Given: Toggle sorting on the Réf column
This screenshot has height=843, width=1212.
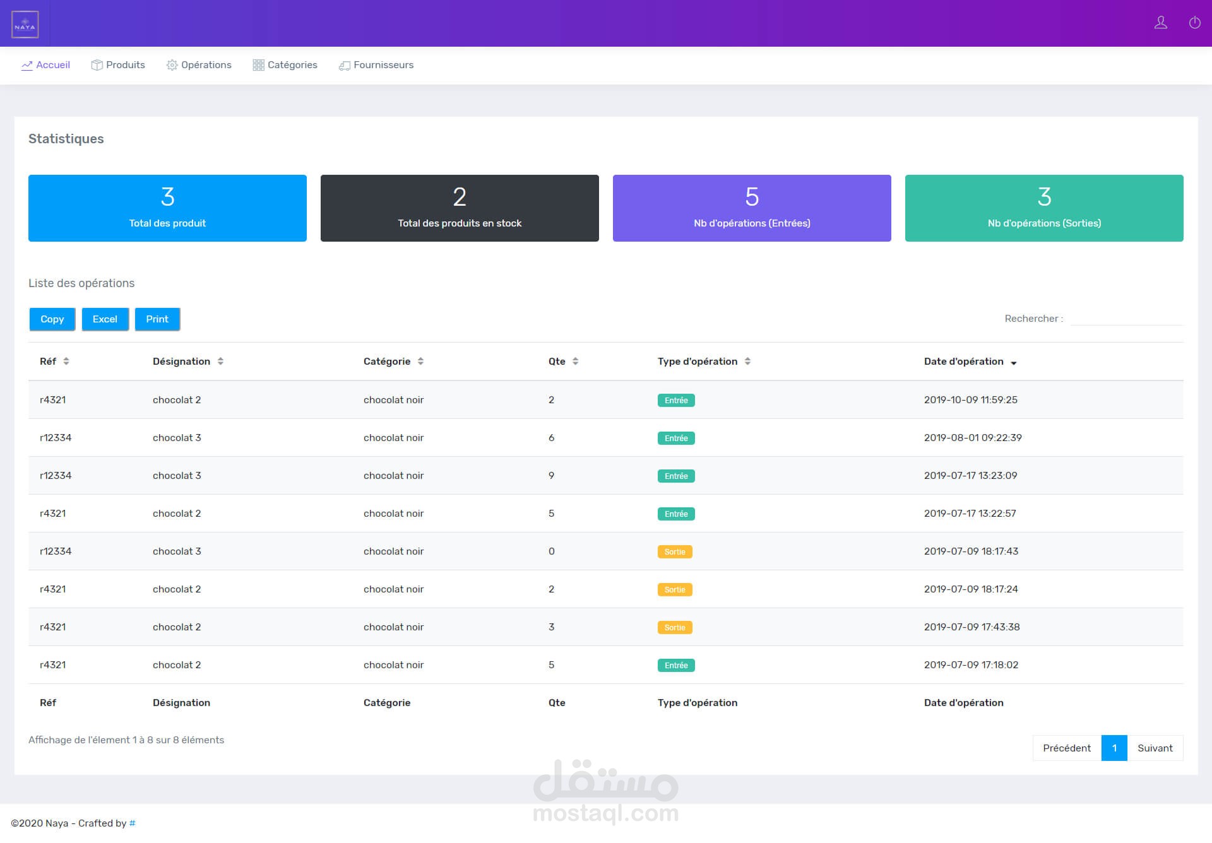Looking at the screenshot, I should pyautogui.click(x=66, y=362).
